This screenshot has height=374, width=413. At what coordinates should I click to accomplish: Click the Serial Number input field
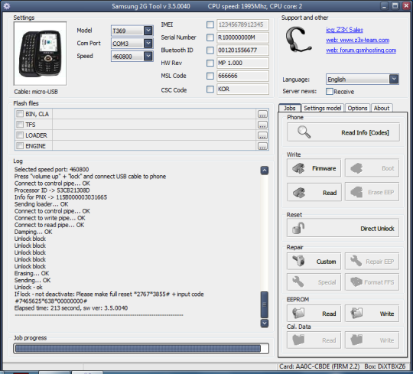[242, 37]
